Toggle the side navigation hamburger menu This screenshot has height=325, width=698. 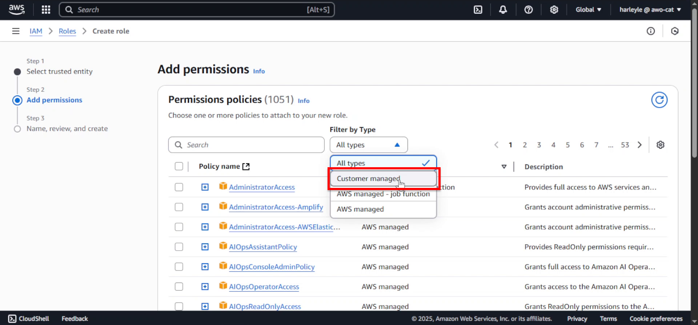16,31
